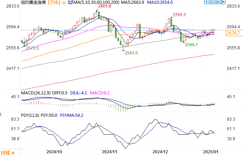Click the orange circled-plus icon beside 日线
This screenshot has width=243, height=155.
[x=64, y=3]
